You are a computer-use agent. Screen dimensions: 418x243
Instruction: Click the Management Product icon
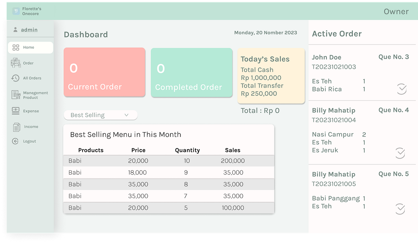pos(15,95)
